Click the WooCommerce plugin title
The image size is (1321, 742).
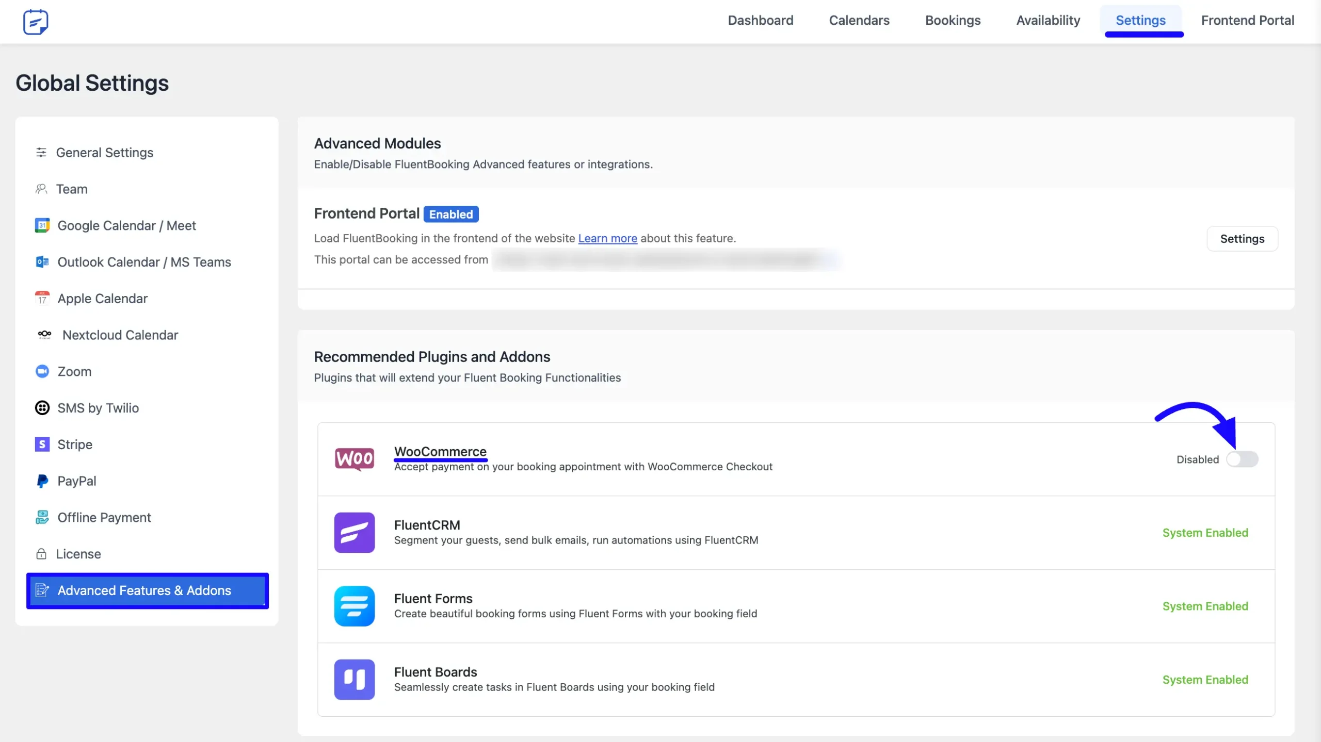(440, 451)
